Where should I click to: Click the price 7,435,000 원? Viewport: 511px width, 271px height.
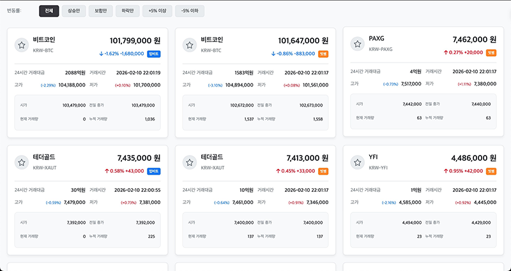[x=139, y=158]
